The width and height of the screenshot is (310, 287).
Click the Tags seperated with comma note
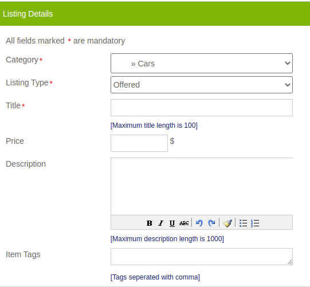tap(155, 277)
